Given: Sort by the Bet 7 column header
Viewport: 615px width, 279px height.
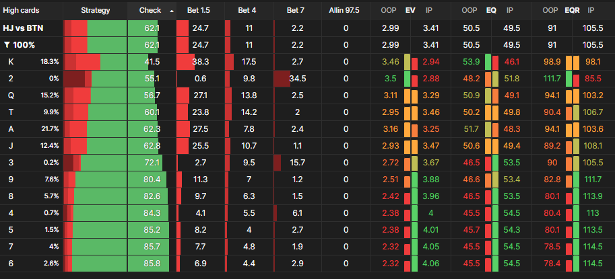Looking at the screenshot, I should click(294, 11).
